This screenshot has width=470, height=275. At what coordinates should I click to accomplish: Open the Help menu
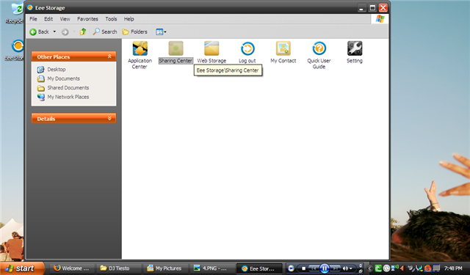pos(129,19)
